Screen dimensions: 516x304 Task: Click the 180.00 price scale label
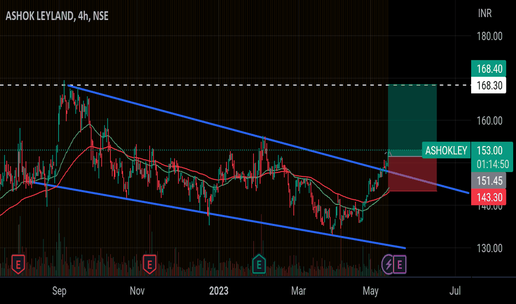pos(489,36)
